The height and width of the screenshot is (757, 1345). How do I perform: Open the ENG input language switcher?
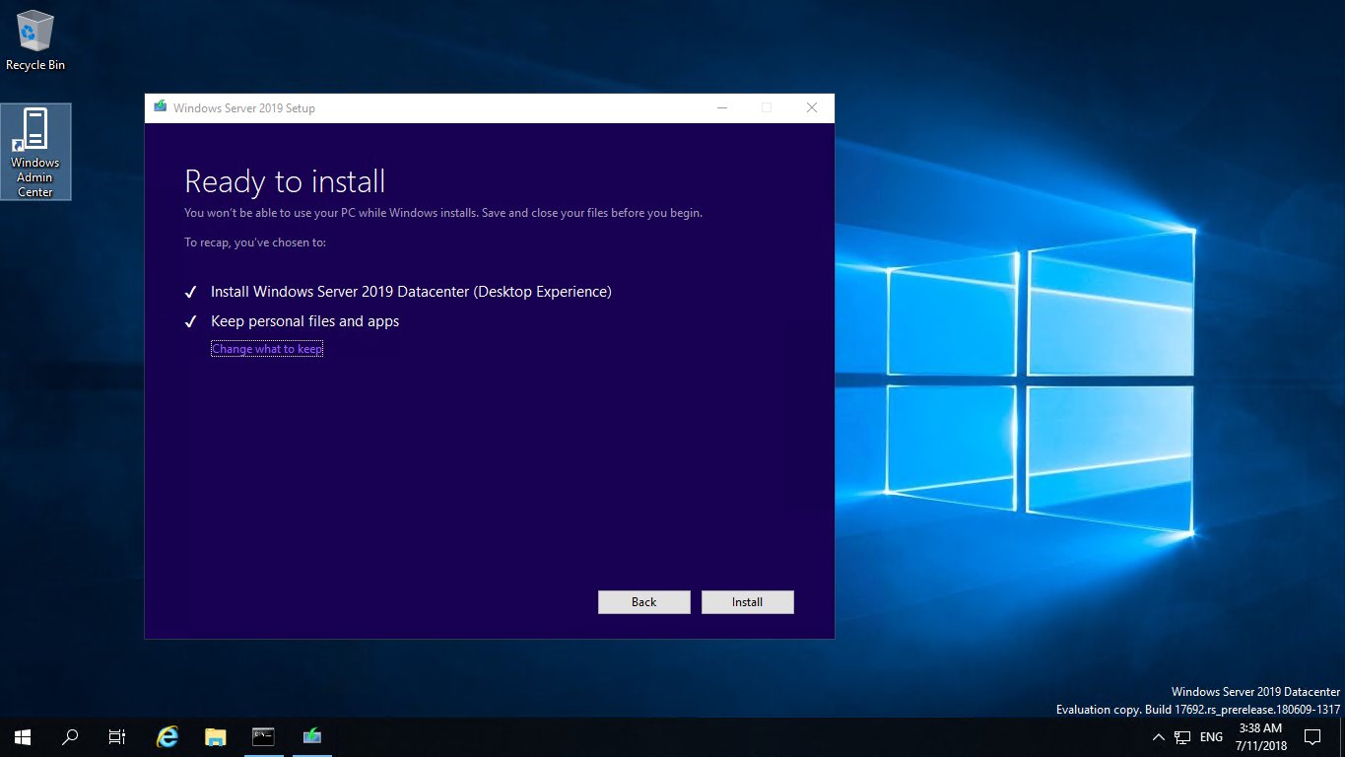[1211, 737]
